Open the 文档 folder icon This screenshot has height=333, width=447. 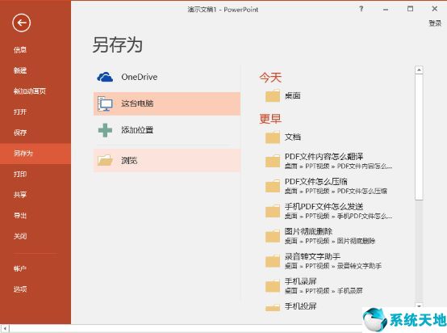273,137
